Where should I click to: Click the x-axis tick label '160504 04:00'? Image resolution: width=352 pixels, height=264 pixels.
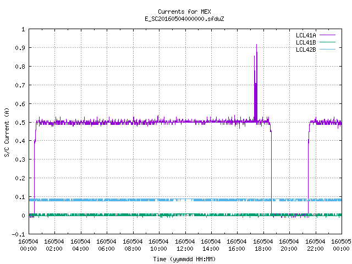pos(80,245)
